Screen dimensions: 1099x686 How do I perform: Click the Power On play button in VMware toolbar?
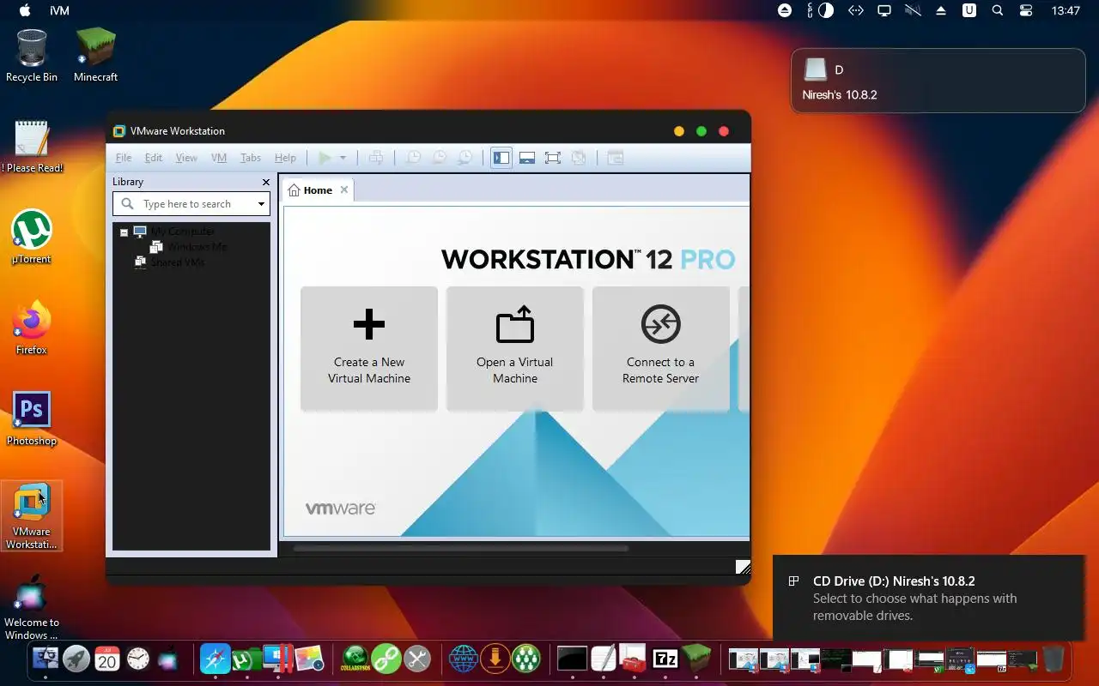(325, 158)
